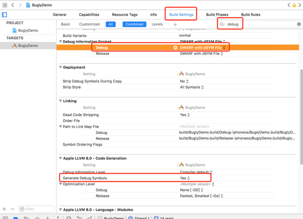Collapse the Apple LLVM 8.0 Language Modules section
The height and width of the screenshot is (219, 303).
coord(61,209)
